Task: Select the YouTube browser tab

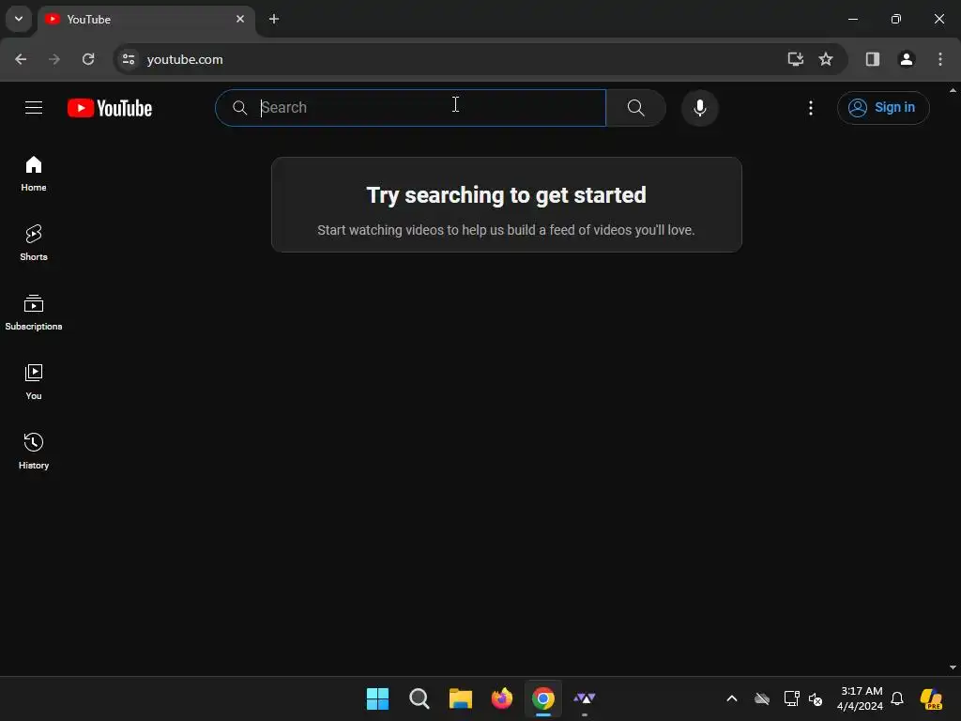Action: 145,20
